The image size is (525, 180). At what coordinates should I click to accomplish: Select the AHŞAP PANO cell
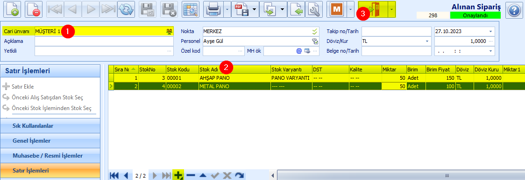(234, 77)
